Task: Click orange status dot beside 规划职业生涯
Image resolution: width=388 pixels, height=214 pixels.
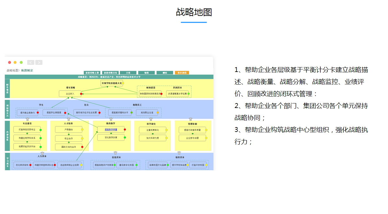Action: point(158,113)
